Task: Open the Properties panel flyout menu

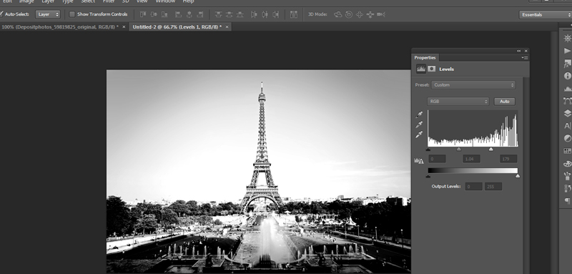Action: pos(525,58)
